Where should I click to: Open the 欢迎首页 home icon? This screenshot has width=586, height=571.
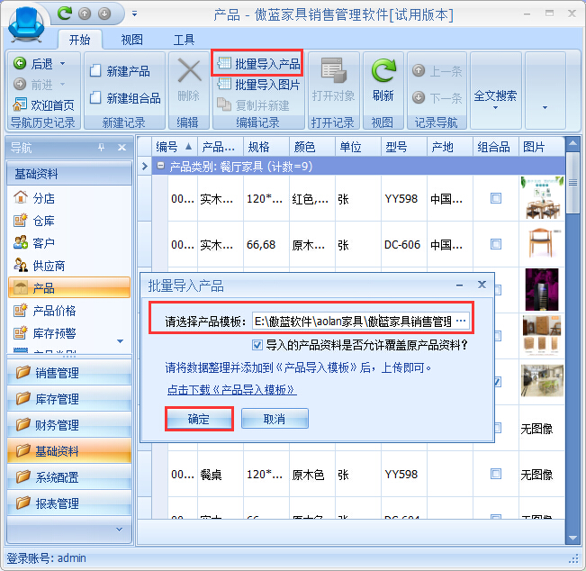(21, 104)
